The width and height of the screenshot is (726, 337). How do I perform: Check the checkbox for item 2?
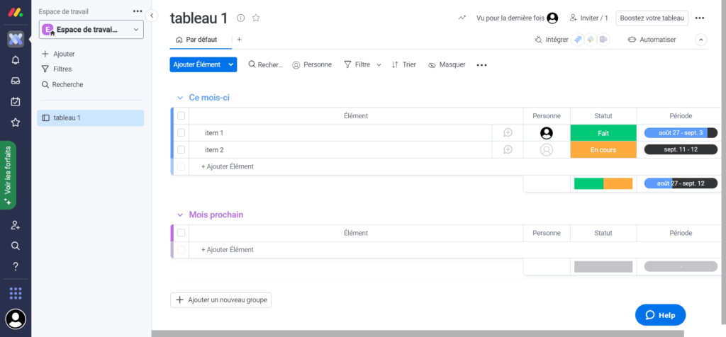(x=181, y=150)
